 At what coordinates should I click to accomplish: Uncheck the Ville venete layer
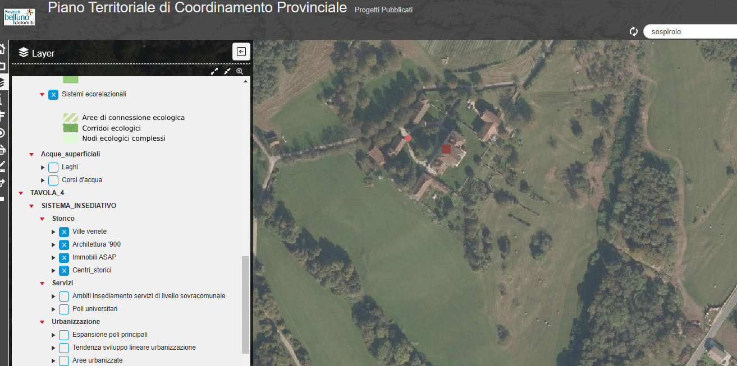point(64,232)
